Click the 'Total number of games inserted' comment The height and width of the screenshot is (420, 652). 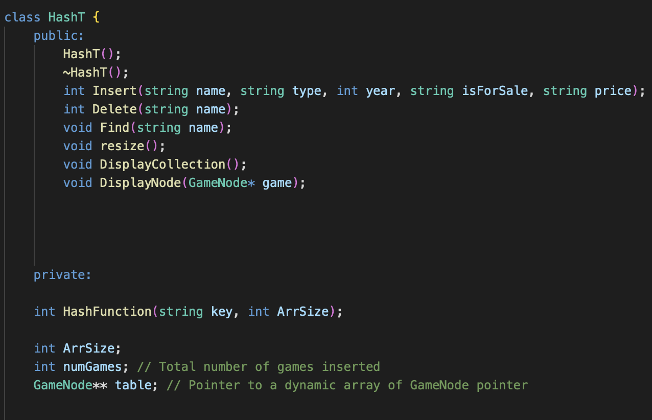pyautogui.click(x=269, y=367)
